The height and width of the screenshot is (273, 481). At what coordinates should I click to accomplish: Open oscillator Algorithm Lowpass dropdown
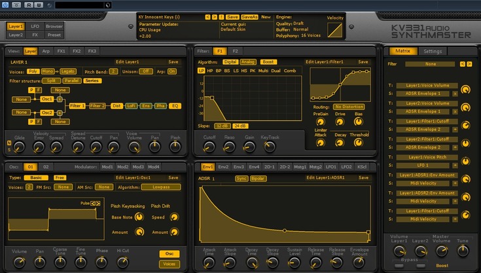coord(161,187)
